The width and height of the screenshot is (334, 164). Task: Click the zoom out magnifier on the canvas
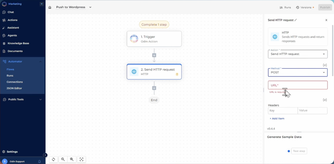[63, 159]
